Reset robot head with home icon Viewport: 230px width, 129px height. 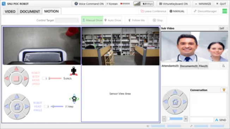click(17, 107)
